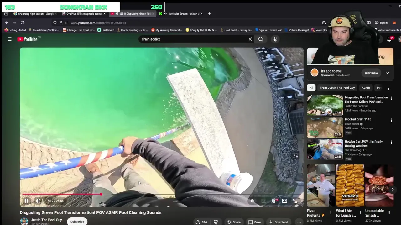
Task: Download the video
Action: point(278,222)
